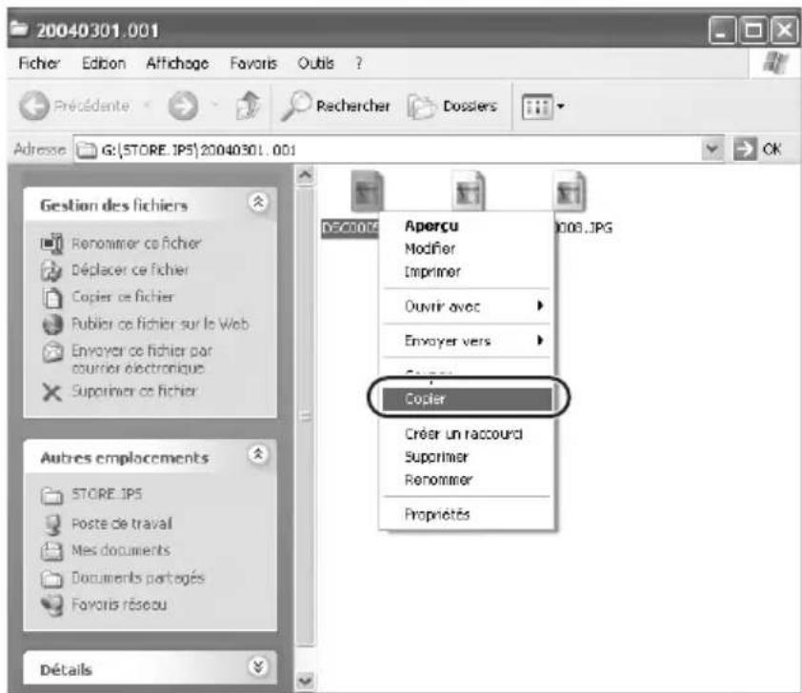Click the OK go button
The width and height of the screenshot is (802, 693).
(x=757, y=149)
